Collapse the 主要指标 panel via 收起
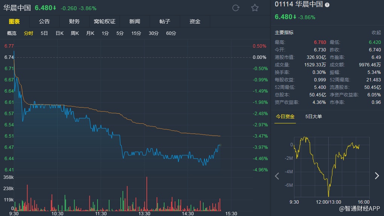This screenshot has height=216, width=384. [376, 33]
